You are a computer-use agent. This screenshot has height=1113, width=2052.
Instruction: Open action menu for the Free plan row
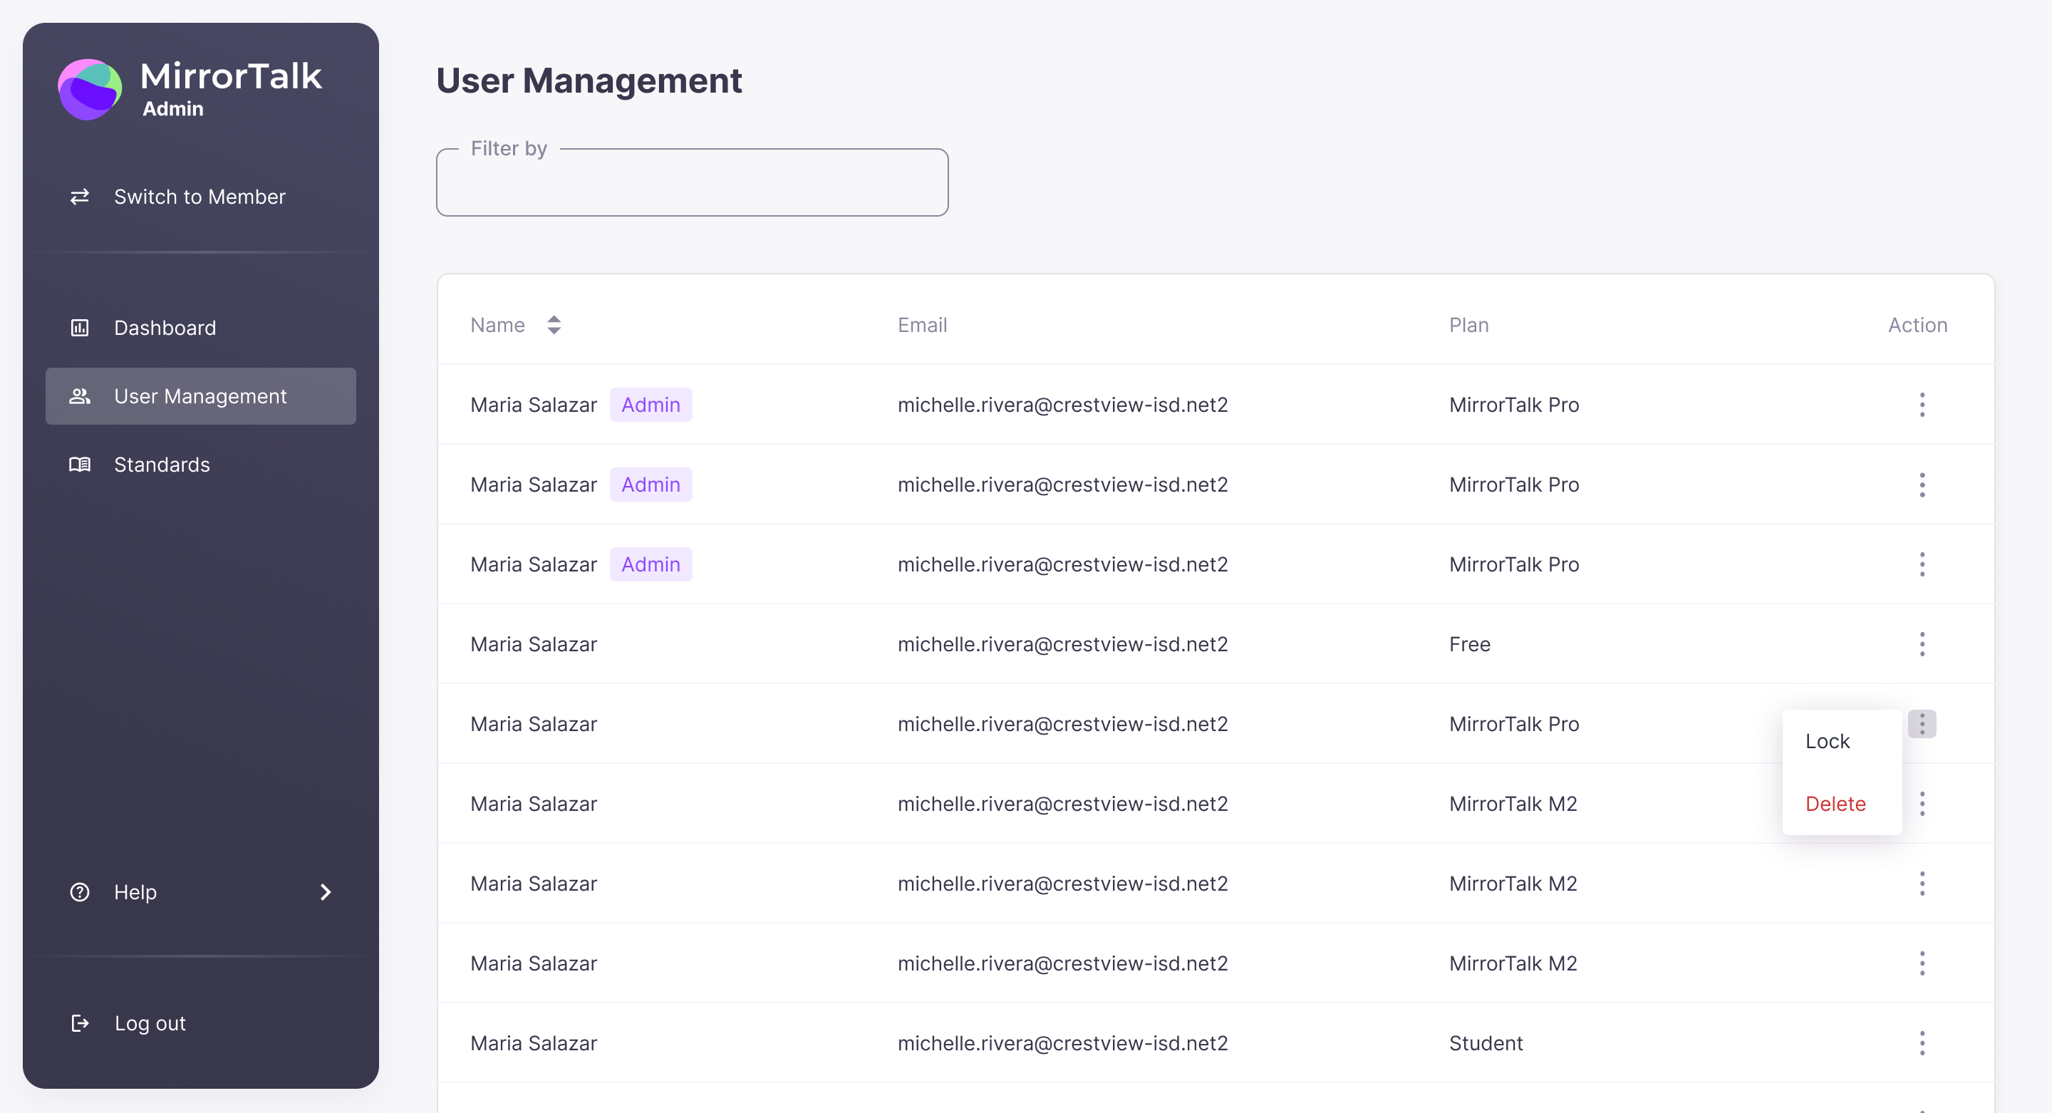click(1922, 643)
